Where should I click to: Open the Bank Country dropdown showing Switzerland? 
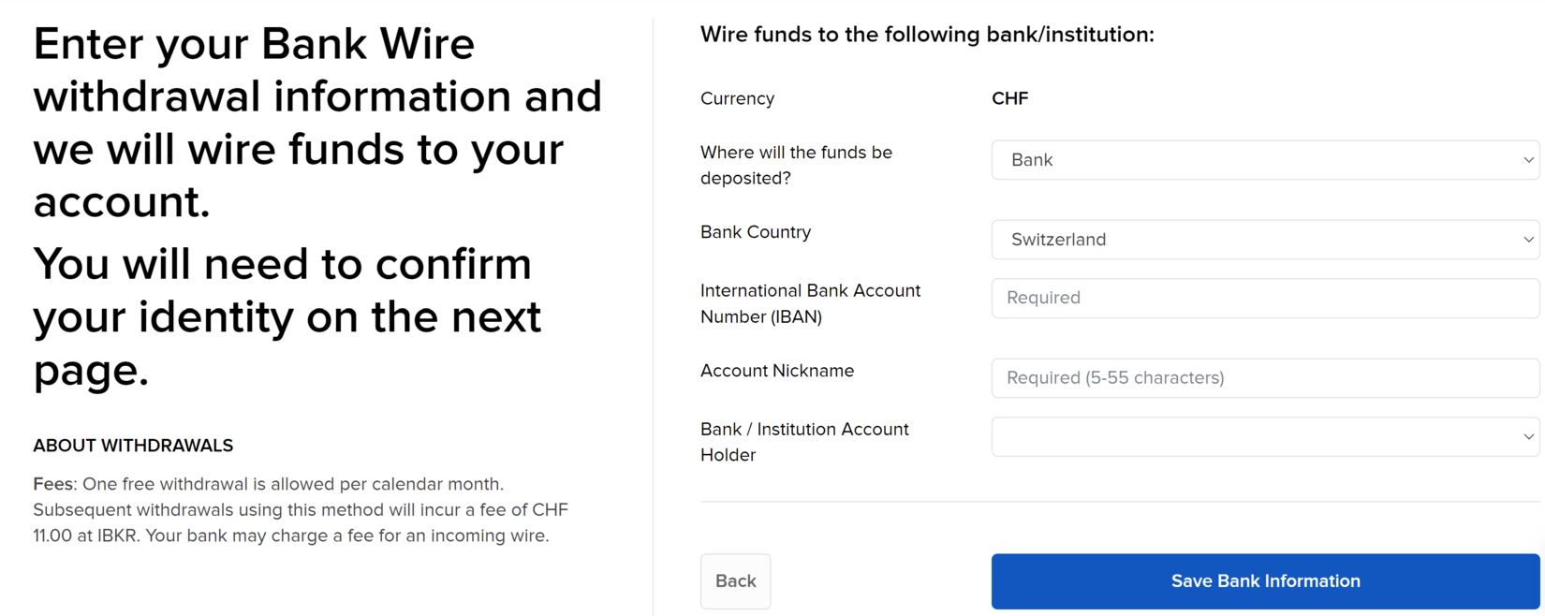tap(1255, 240)
